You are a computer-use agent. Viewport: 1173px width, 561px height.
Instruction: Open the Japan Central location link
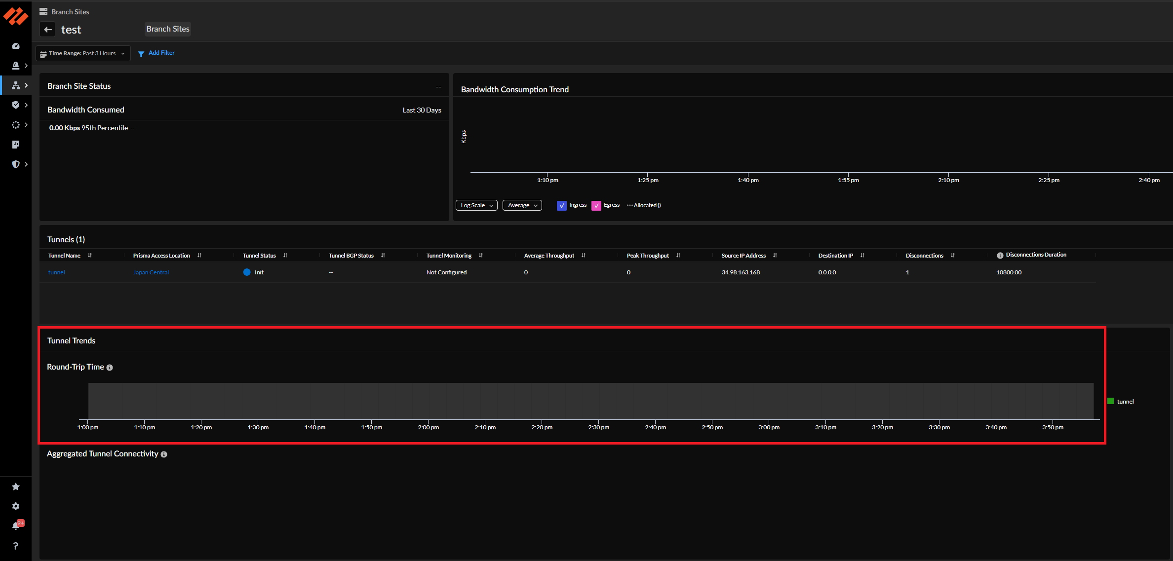(151, 272)
